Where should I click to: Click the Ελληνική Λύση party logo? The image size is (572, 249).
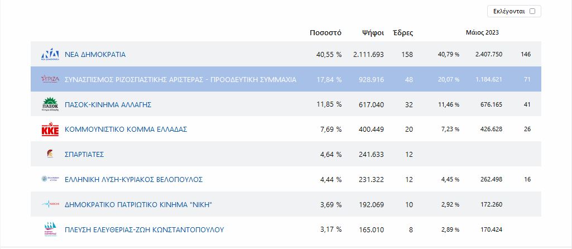pos(50,179)
